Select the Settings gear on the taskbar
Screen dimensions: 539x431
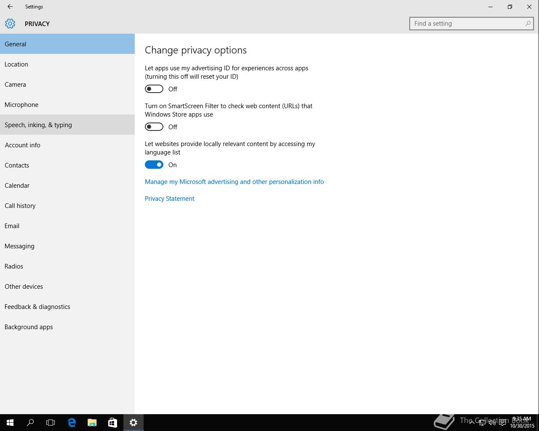[133, 423]
